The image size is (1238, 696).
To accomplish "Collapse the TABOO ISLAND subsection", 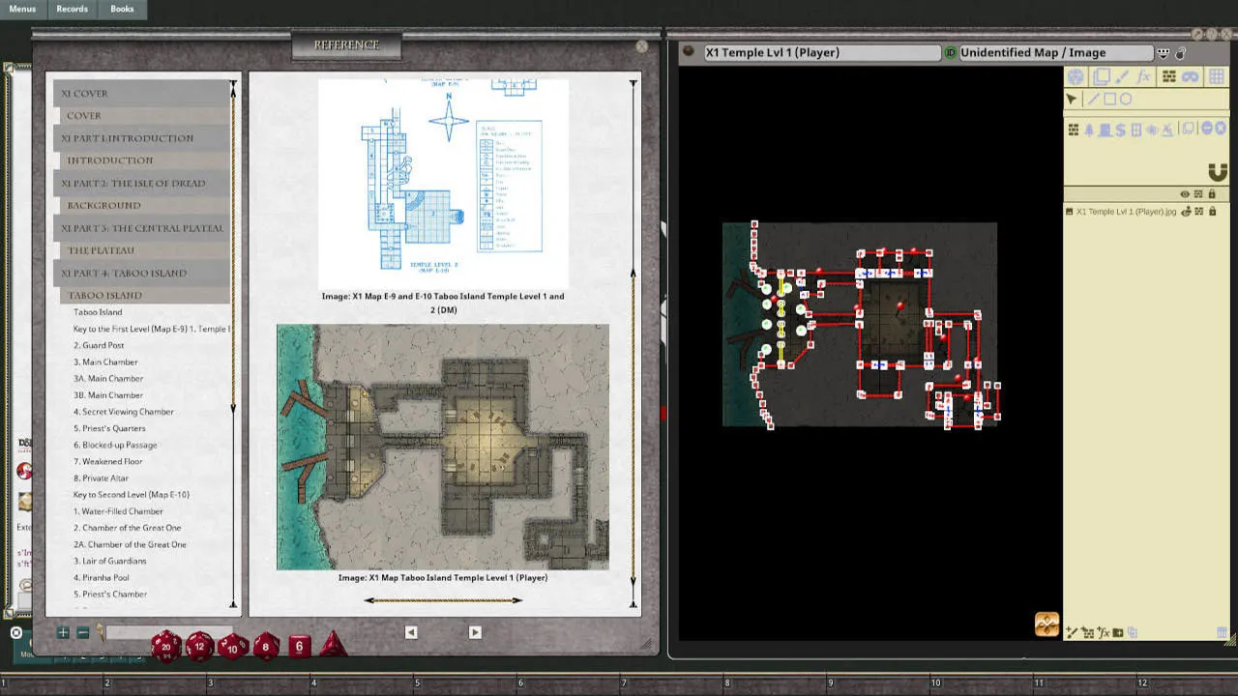I will [143, 295].
